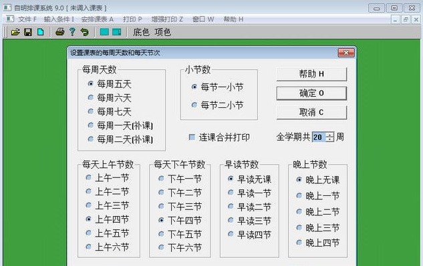Select 下午五节 radio option
This screenshot has width=423, height=266.
[x=180, y=234]
